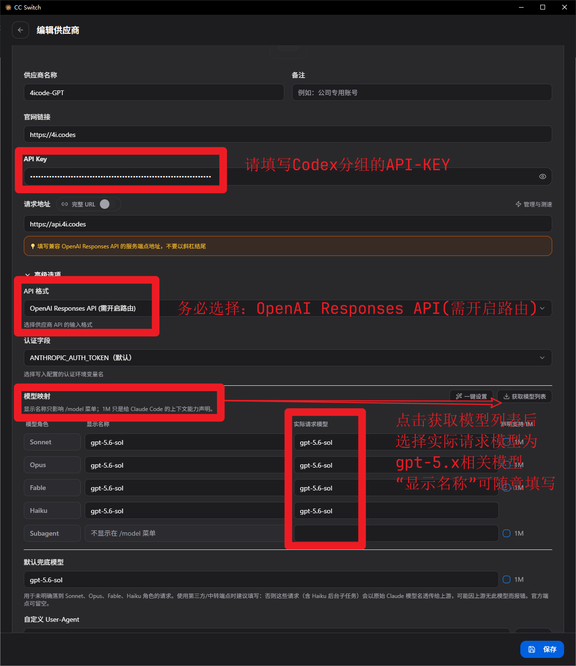
Task: Enable 1M for the 默认兜底模型 field
Action: (x=507, y=579)
